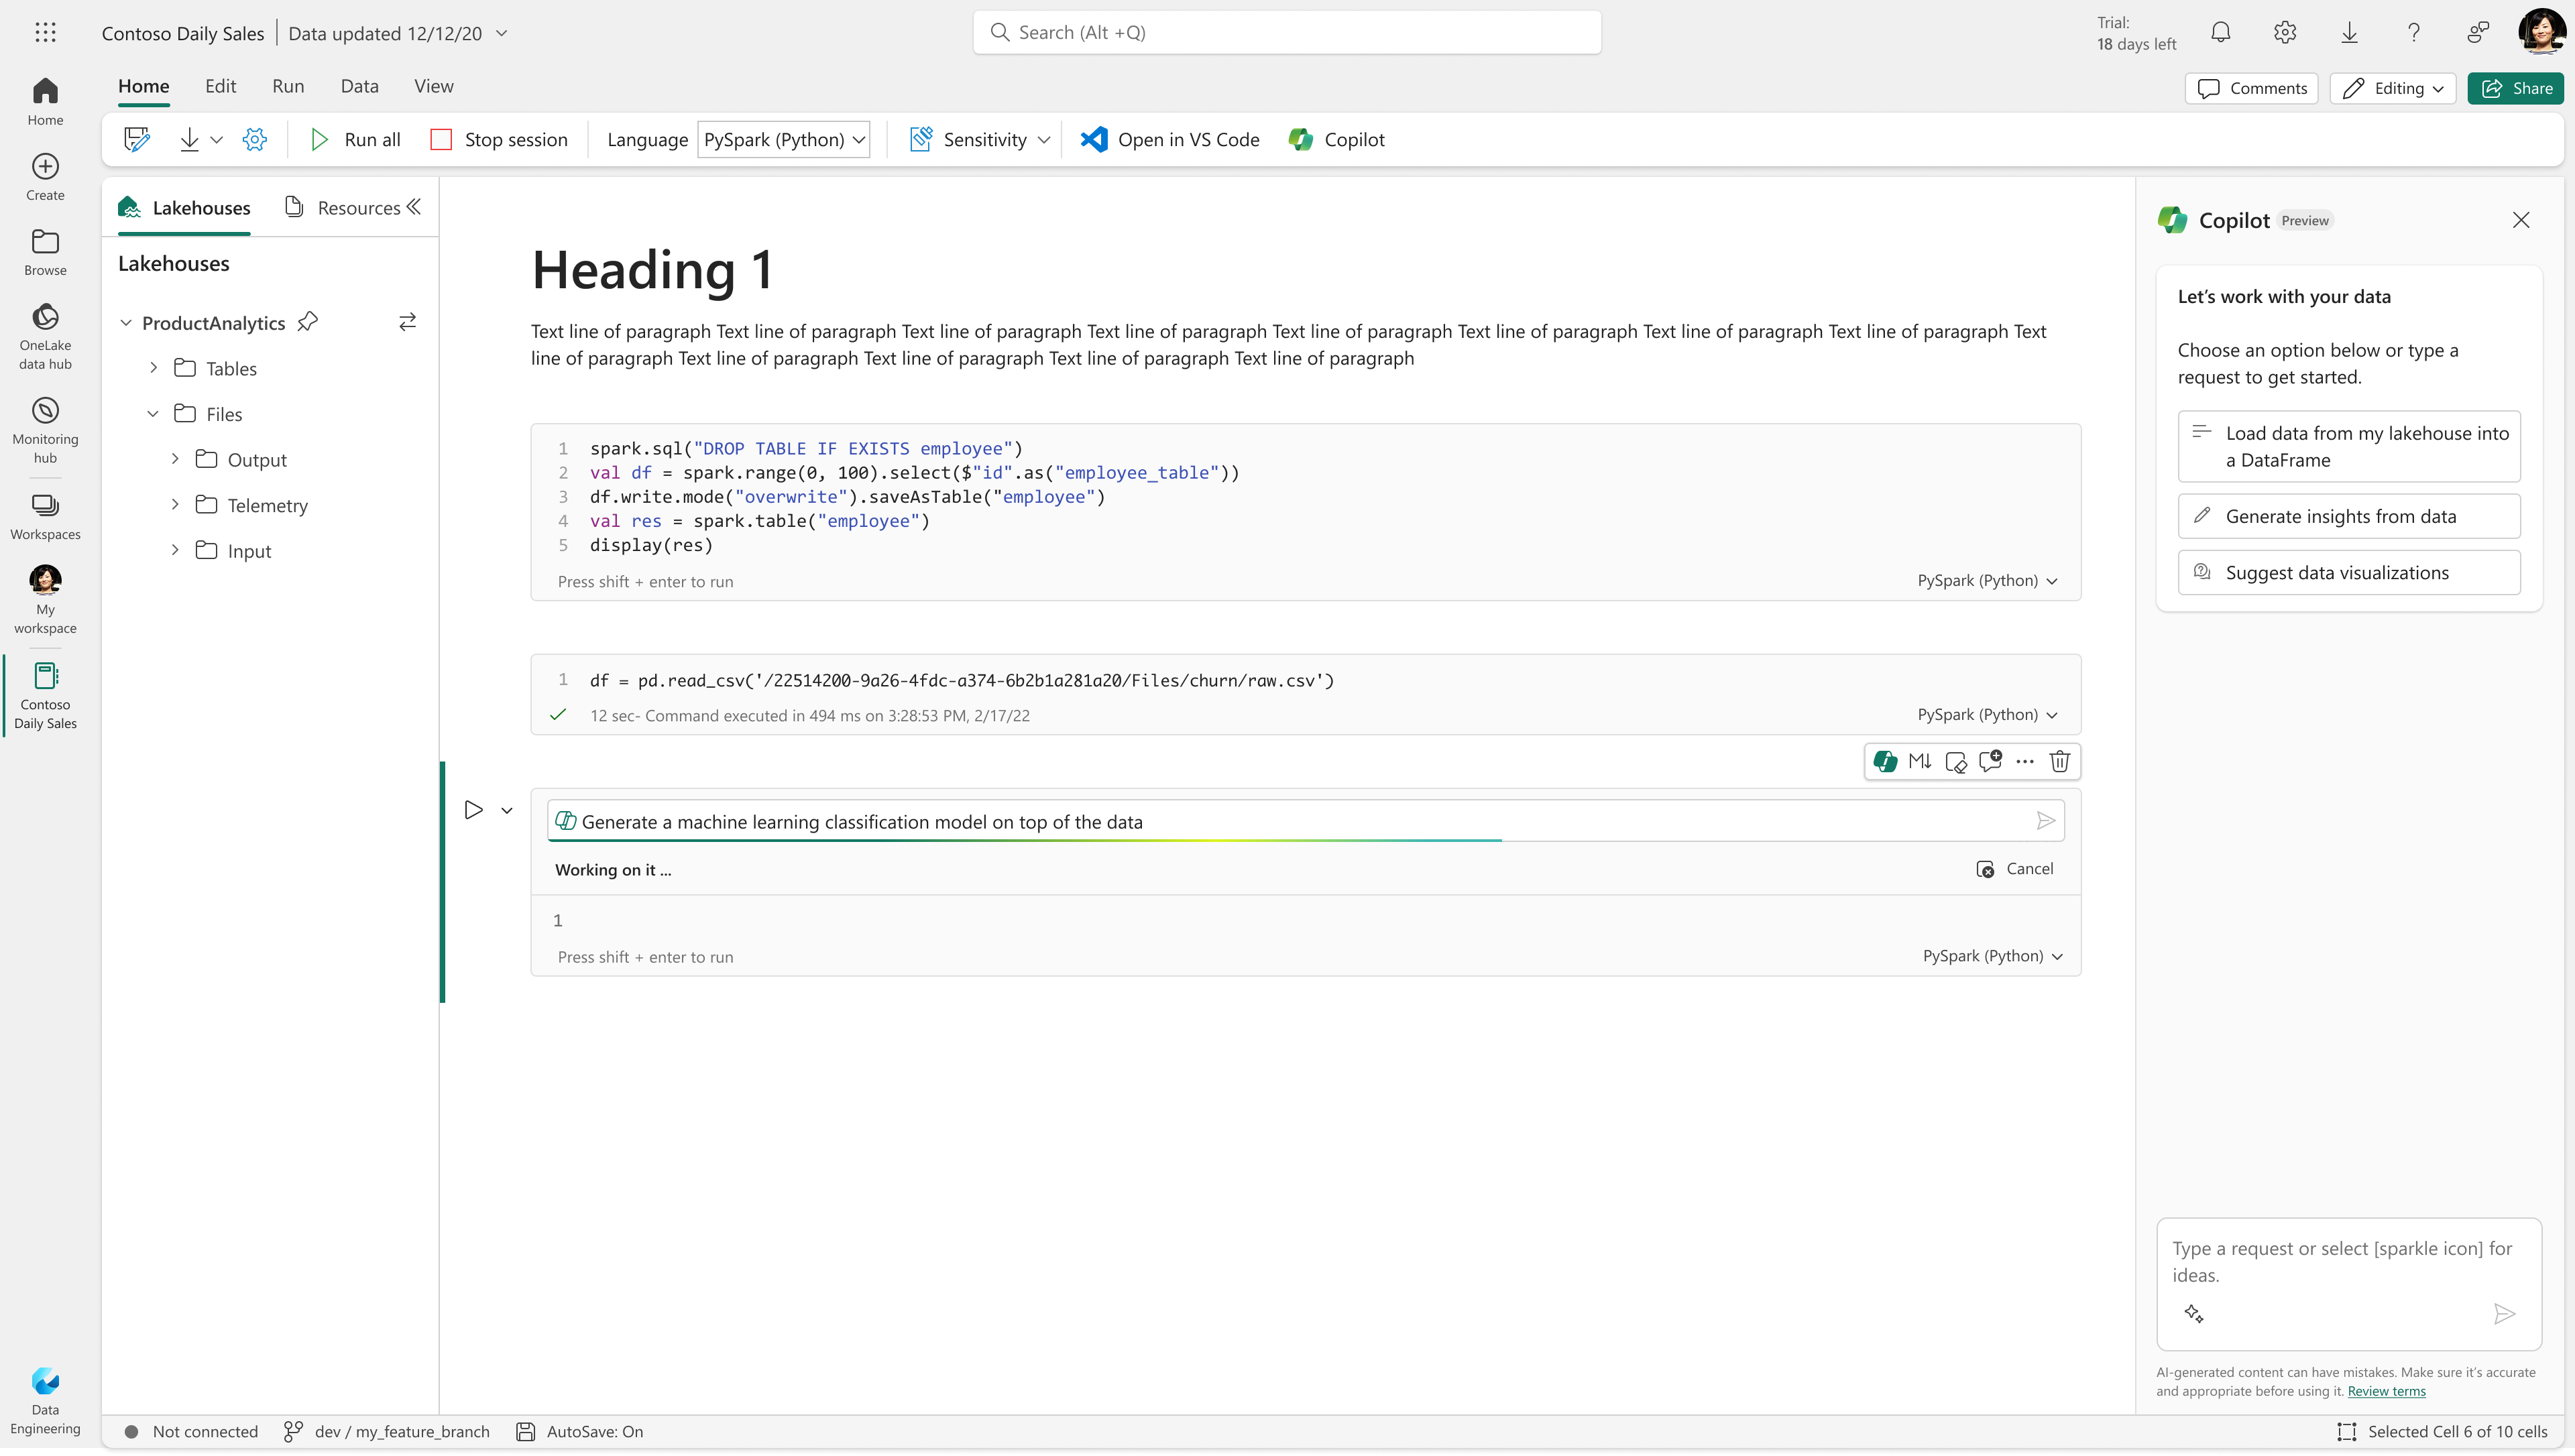Screen dimensions: 2575x1456
Task: Open OneLake data hub from sidebar
Action: [x=45, y=336]
